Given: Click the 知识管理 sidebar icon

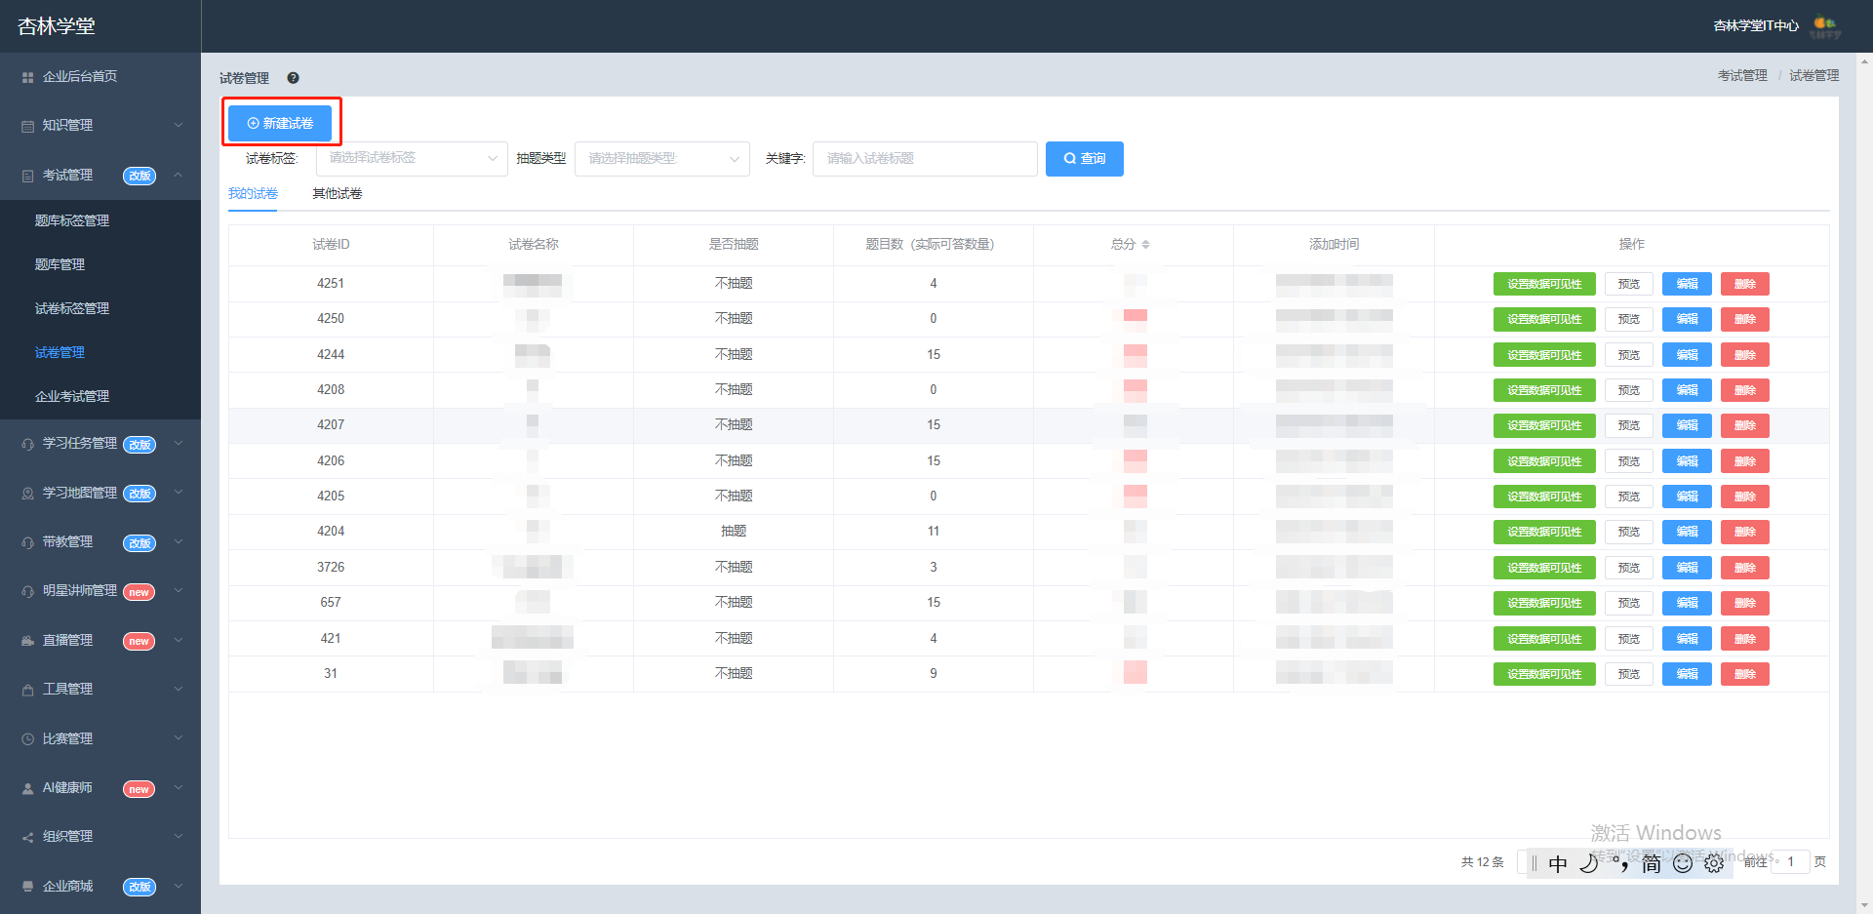Looking at the screenshot, I should coord(27,126).
